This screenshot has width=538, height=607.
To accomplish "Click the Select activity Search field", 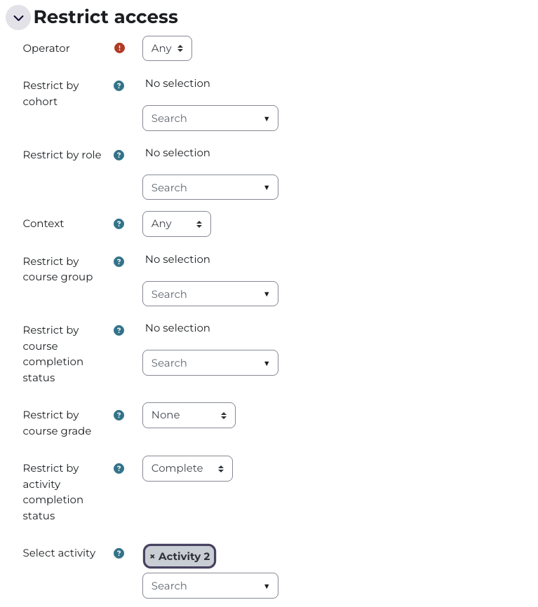I will pyautogui.click(x=202, y=586).
